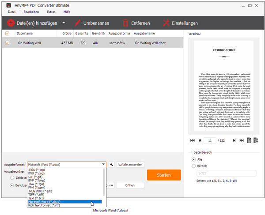Choose TIFF (*.tiff) output format
Image resolution: width=265 pixels, height=215 pixels.
click(36, 195)
